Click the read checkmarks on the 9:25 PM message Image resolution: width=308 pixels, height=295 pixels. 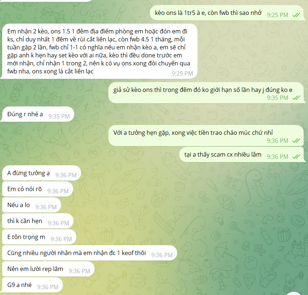(296, 15)
